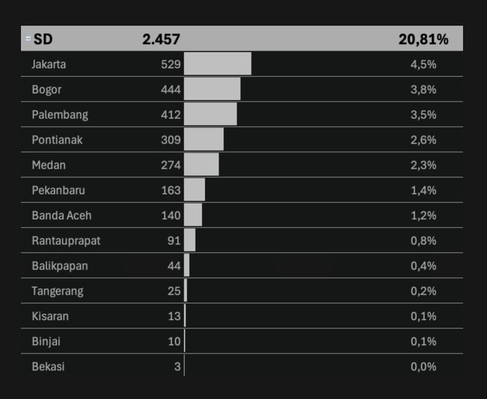Screen dimensions: 487x399
Task: Click the SD total value 2.457
Action: pyautogui.click(x=161, y=39)
